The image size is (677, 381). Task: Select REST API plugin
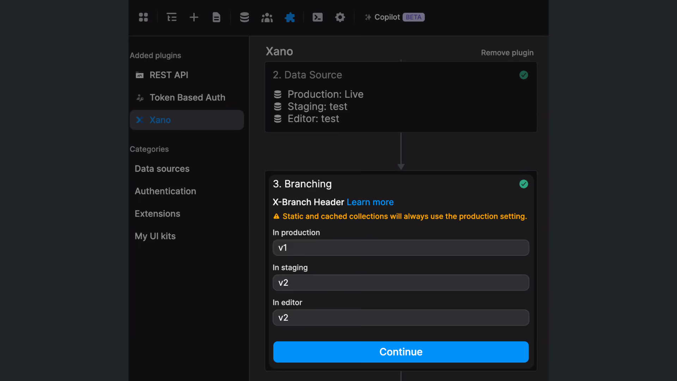point(187,75)
